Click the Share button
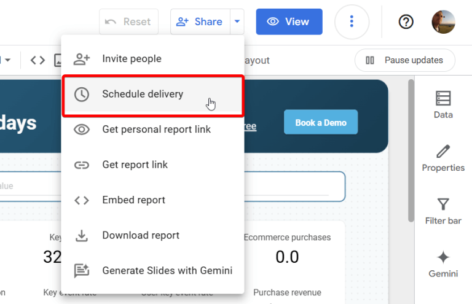 point(200,21)
